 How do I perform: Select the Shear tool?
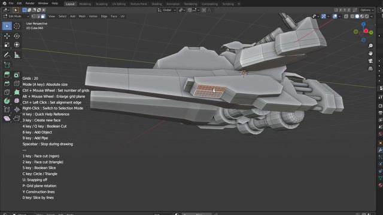coord(7,118)
